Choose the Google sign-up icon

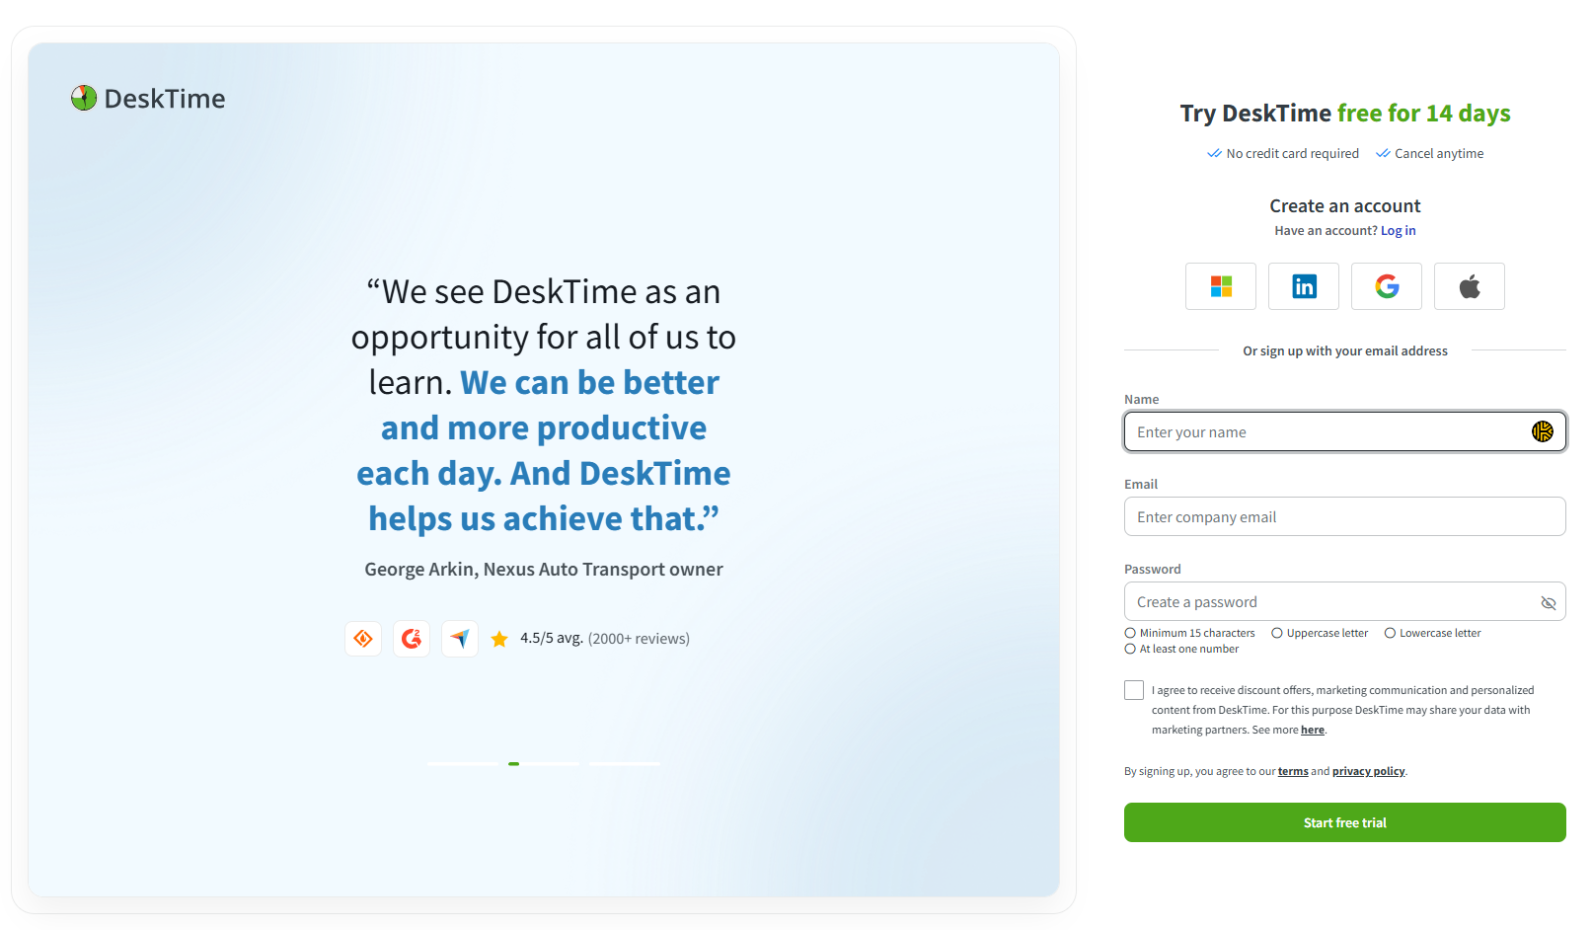pos(1387,286)
